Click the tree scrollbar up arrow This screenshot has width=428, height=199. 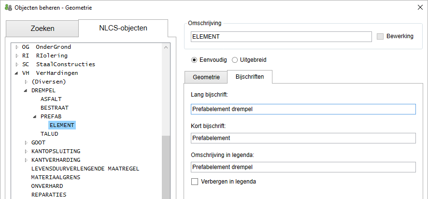click(x=166, y=47)
